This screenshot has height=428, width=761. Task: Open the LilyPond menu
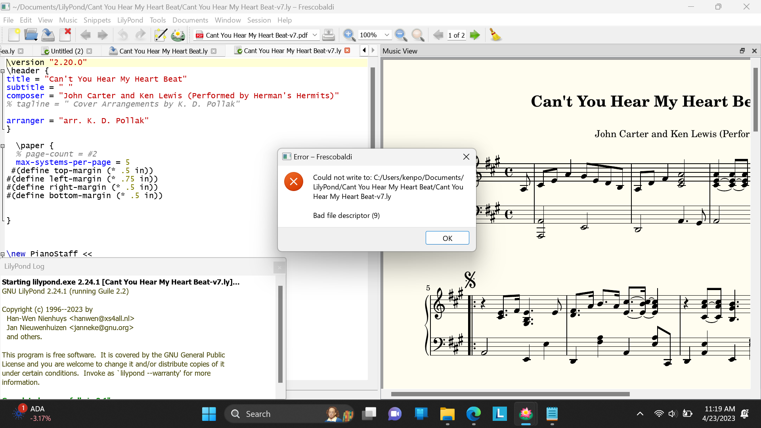(130, 20)
